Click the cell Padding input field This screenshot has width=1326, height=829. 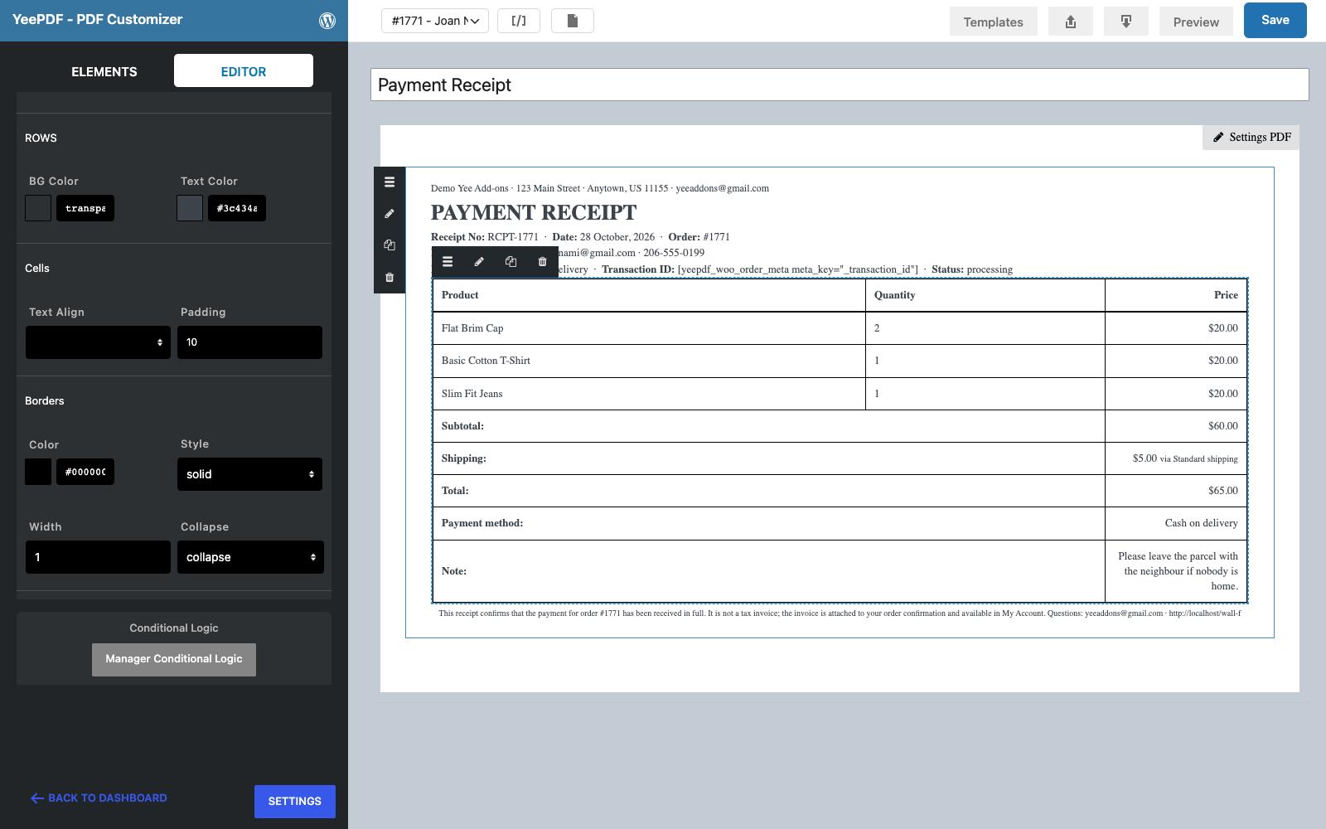click(x=249, y=342)
